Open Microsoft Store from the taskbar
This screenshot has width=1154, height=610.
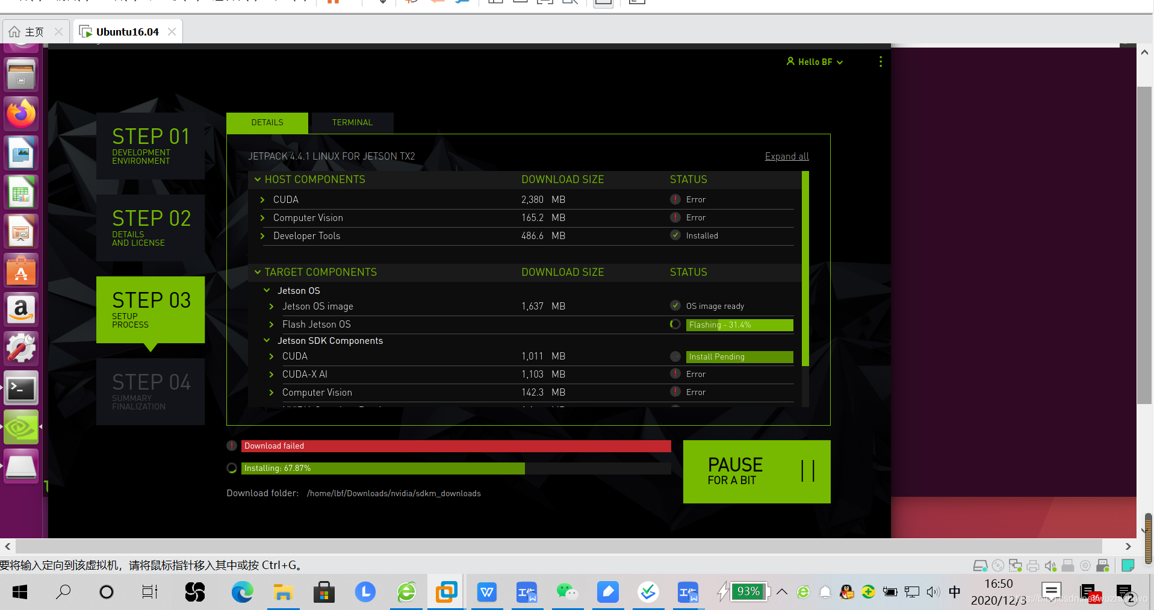(324, 593)
